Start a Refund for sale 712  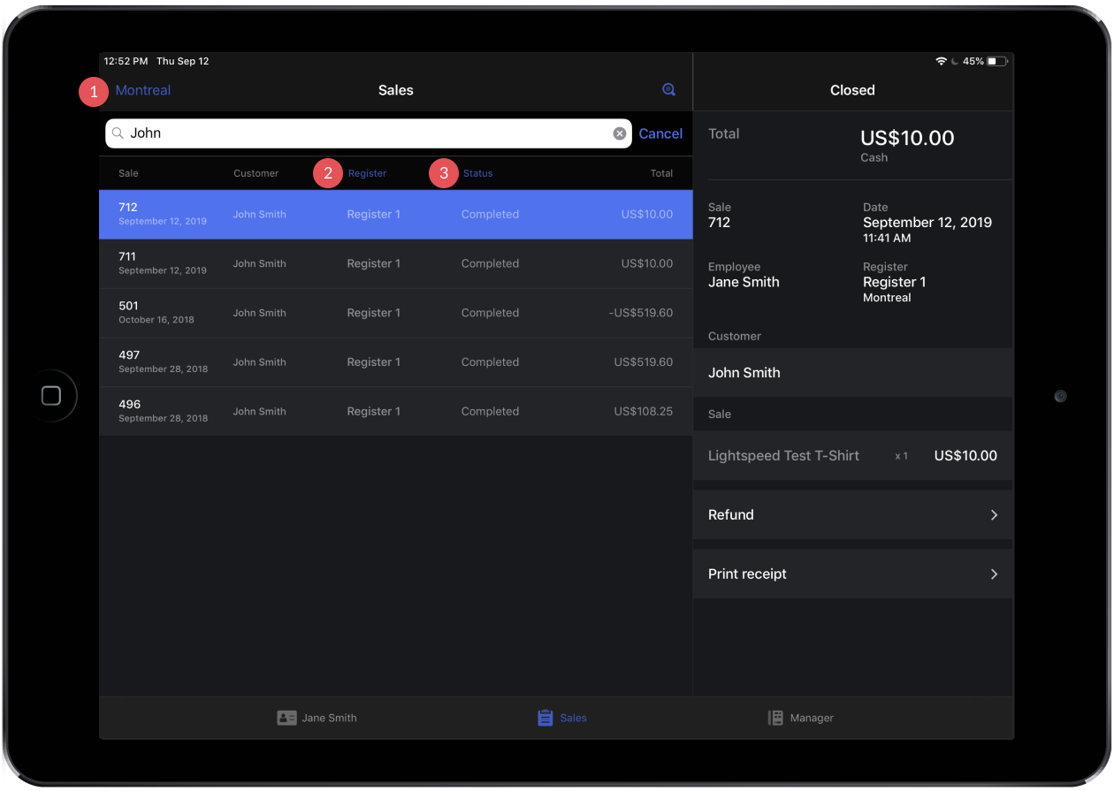(853, 514)
